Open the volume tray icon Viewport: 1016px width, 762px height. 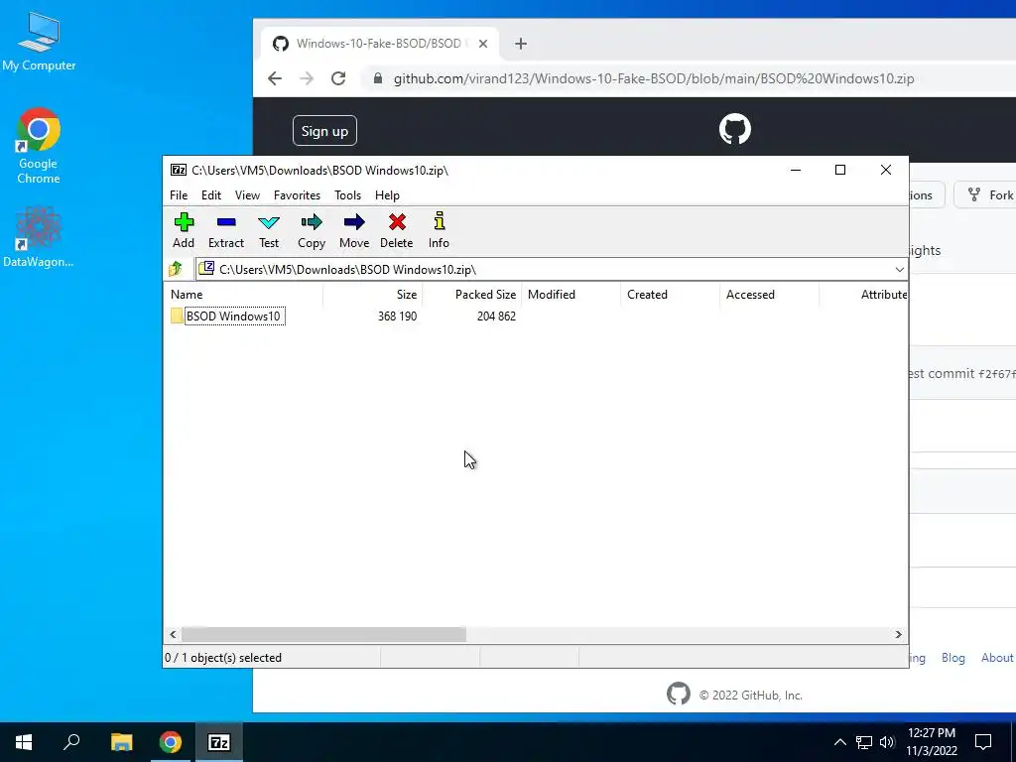pyautogui.click(x=887, y=742)
